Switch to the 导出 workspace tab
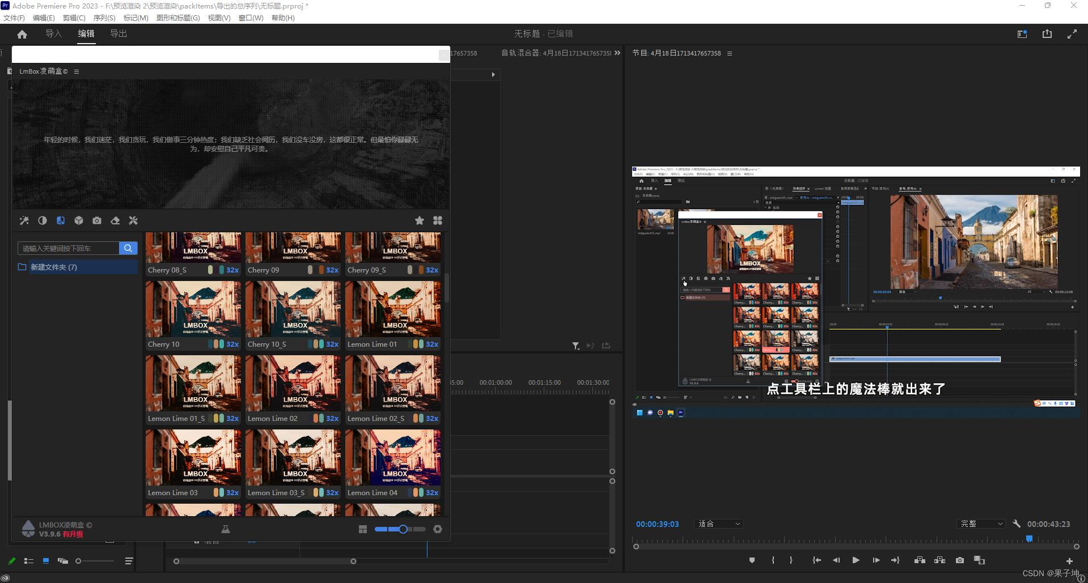Image resolution: width=1088 pixels, height=583 pixels. click(x=118, y=34)
